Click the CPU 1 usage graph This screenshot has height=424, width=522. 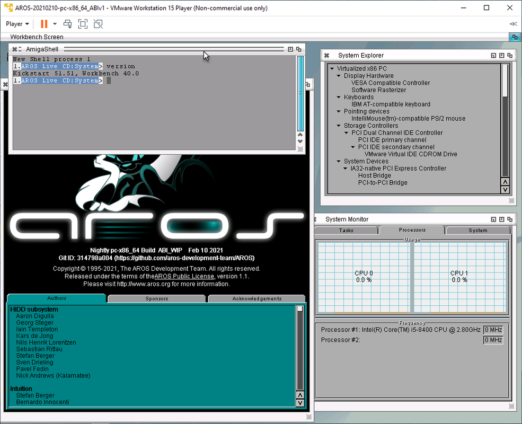pyautogui.click(x=460, y=277)
